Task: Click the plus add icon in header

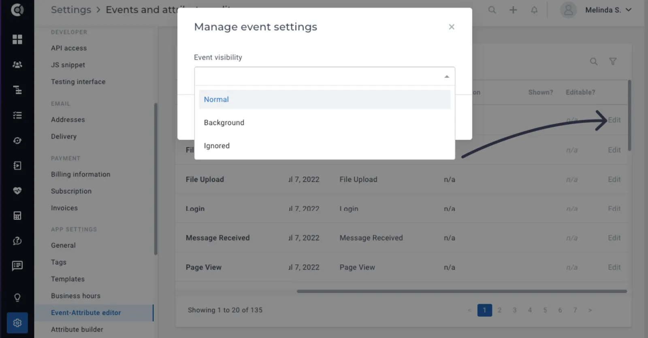Action: (x=513, y=10)
